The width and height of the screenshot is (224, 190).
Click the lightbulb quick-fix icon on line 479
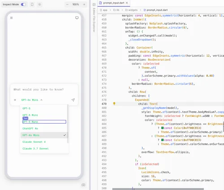click(x=114, y=103)
